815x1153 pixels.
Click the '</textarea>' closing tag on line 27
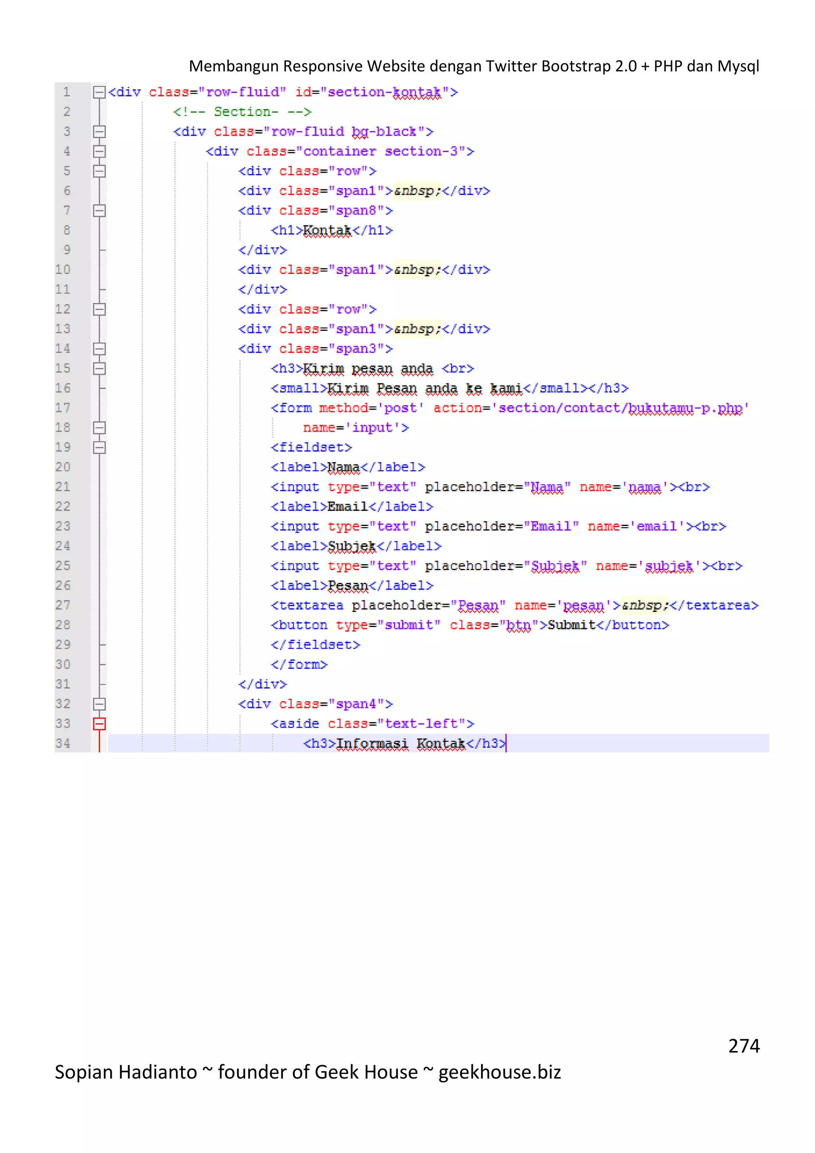714,606
